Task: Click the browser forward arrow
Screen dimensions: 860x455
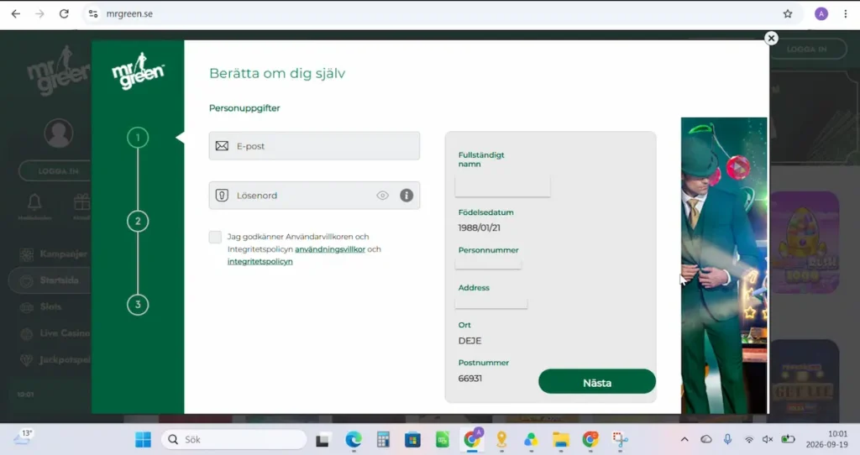Action: coord(39,13)
